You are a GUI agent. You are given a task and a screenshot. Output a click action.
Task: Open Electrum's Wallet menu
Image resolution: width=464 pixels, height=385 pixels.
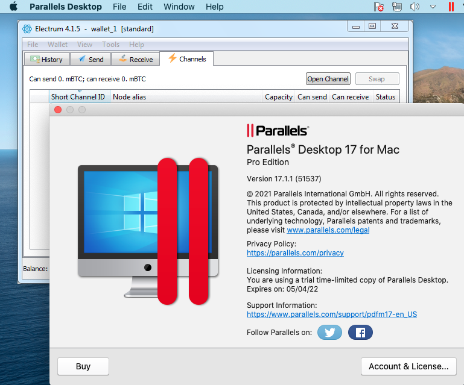coord(57,45)
